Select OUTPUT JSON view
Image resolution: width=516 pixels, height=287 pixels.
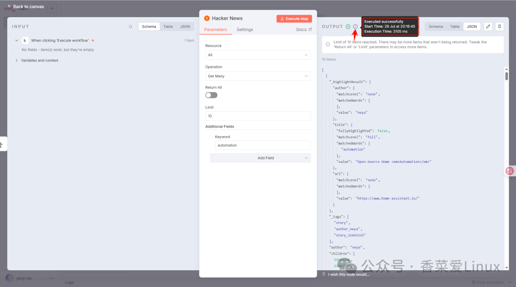pos(472,27)
